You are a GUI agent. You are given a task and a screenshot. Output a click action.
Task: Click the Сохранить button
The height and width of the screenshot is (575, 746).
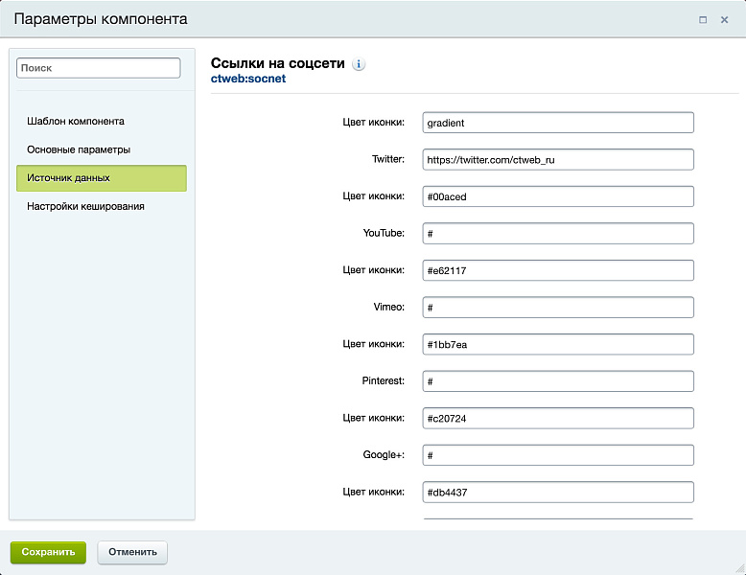point(48,552)
